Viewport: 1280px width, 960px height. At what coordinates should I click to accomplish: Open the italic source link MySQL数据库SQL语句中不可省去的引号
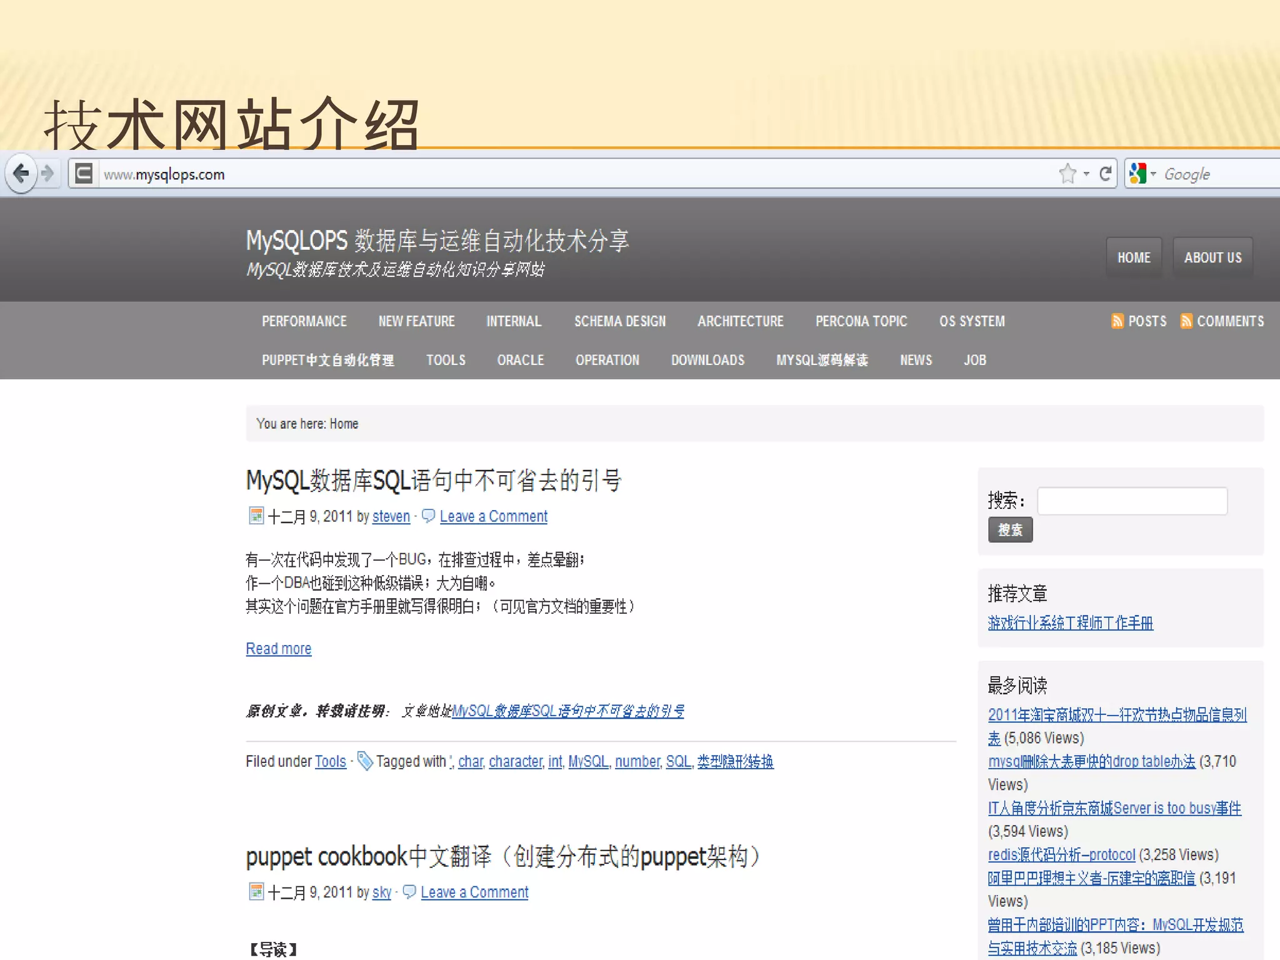pyautogui.click(x=568, y=711)
